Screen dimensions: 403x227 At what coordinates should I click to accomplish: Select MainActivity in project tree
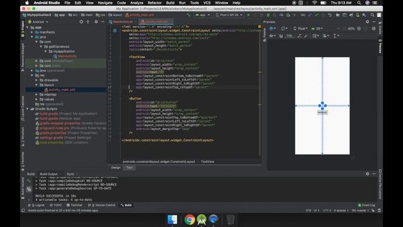(x=67, y=56)
